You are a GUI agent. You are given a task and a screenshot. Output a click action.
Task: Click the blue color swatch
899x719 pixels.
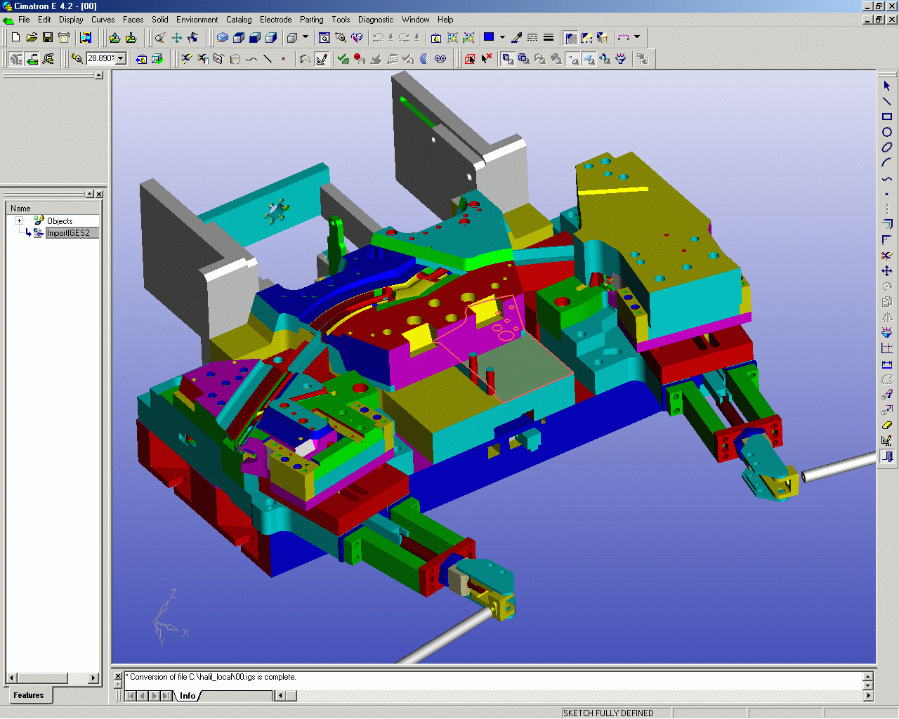point(489,38)
